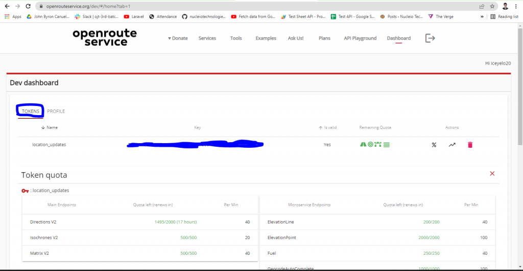Open John Byron Canuel Drive bookmark
The image size is (523, 271).
coord(48,17)
